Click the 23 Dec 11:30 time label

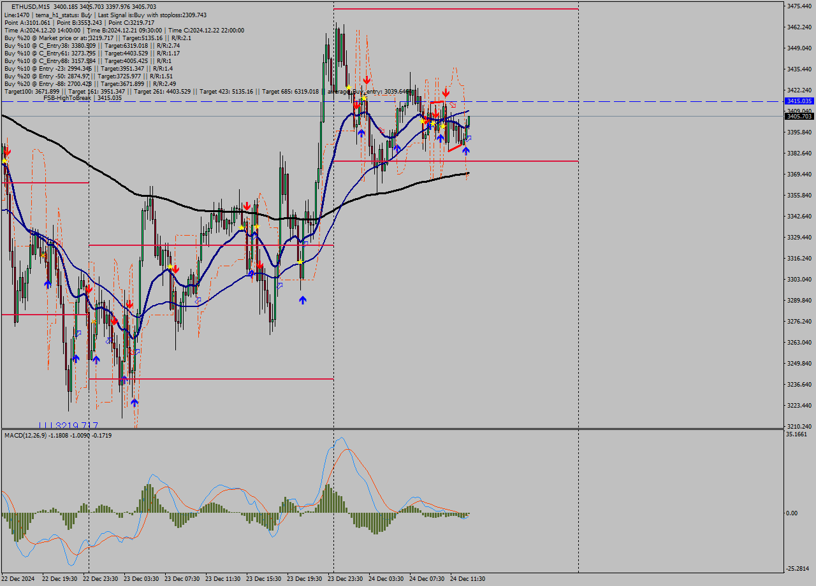222,579
